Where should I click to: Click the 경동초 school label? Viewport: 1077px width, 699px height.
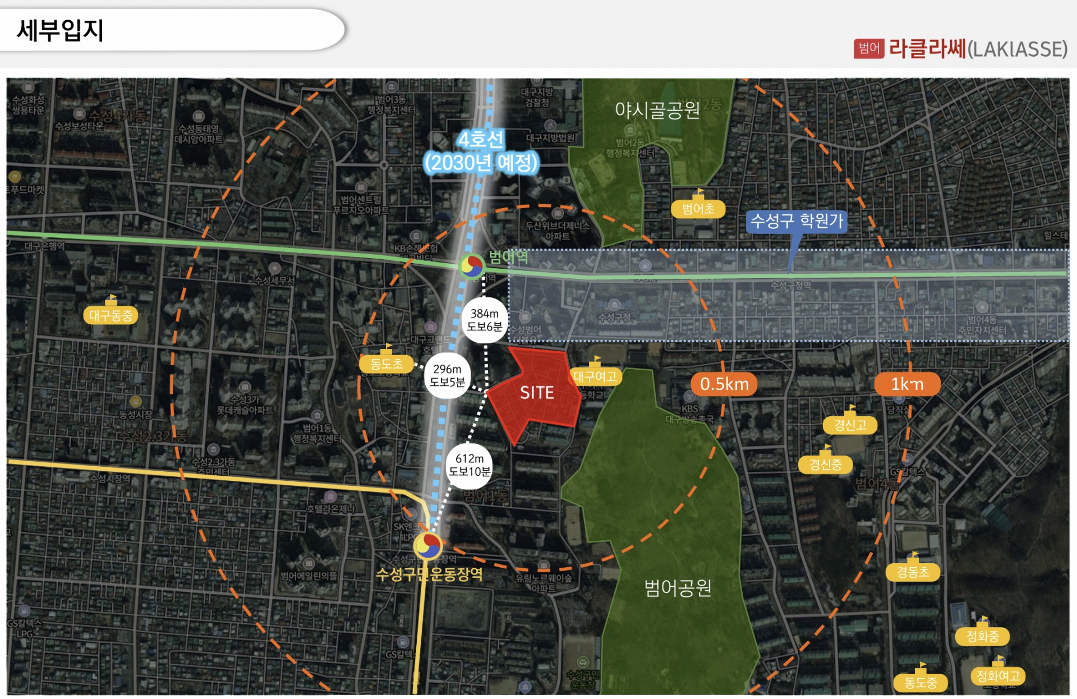pos(913,572)
